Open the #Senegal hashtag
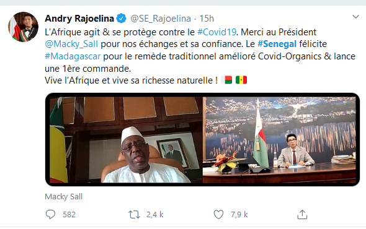Screen dimensions: 366x229 (x=277, y=44)
